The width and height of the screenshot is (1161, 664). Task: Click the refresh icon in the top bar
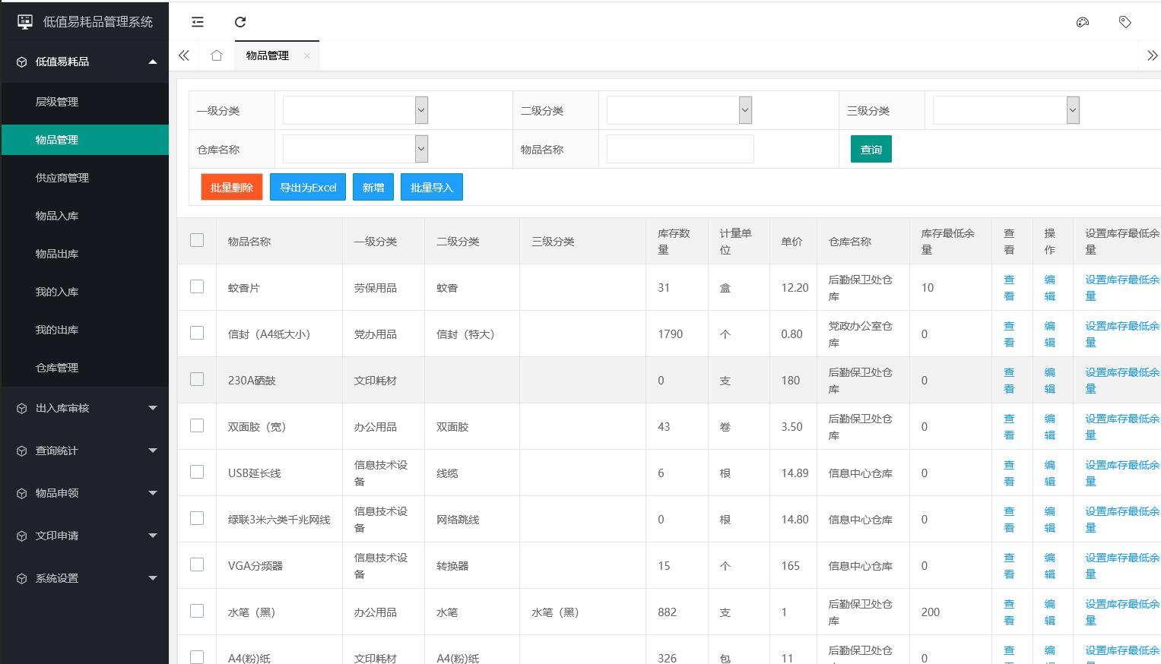(240, 22)
